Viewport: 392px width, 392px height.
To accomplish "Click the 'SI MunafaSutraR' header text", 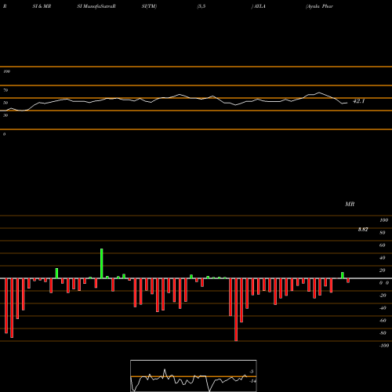I will coord(96,6).
